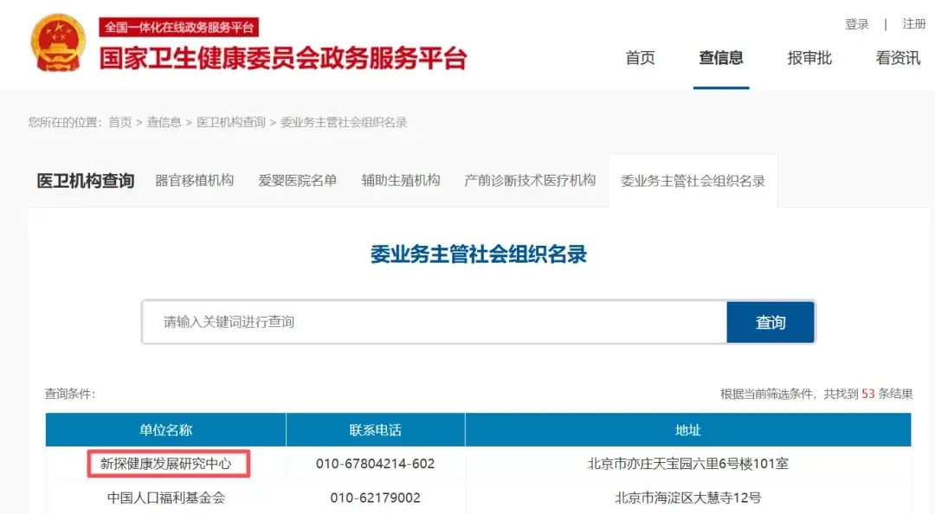Click the 医卫机构查询 section heading

click(x=85, y=181)
